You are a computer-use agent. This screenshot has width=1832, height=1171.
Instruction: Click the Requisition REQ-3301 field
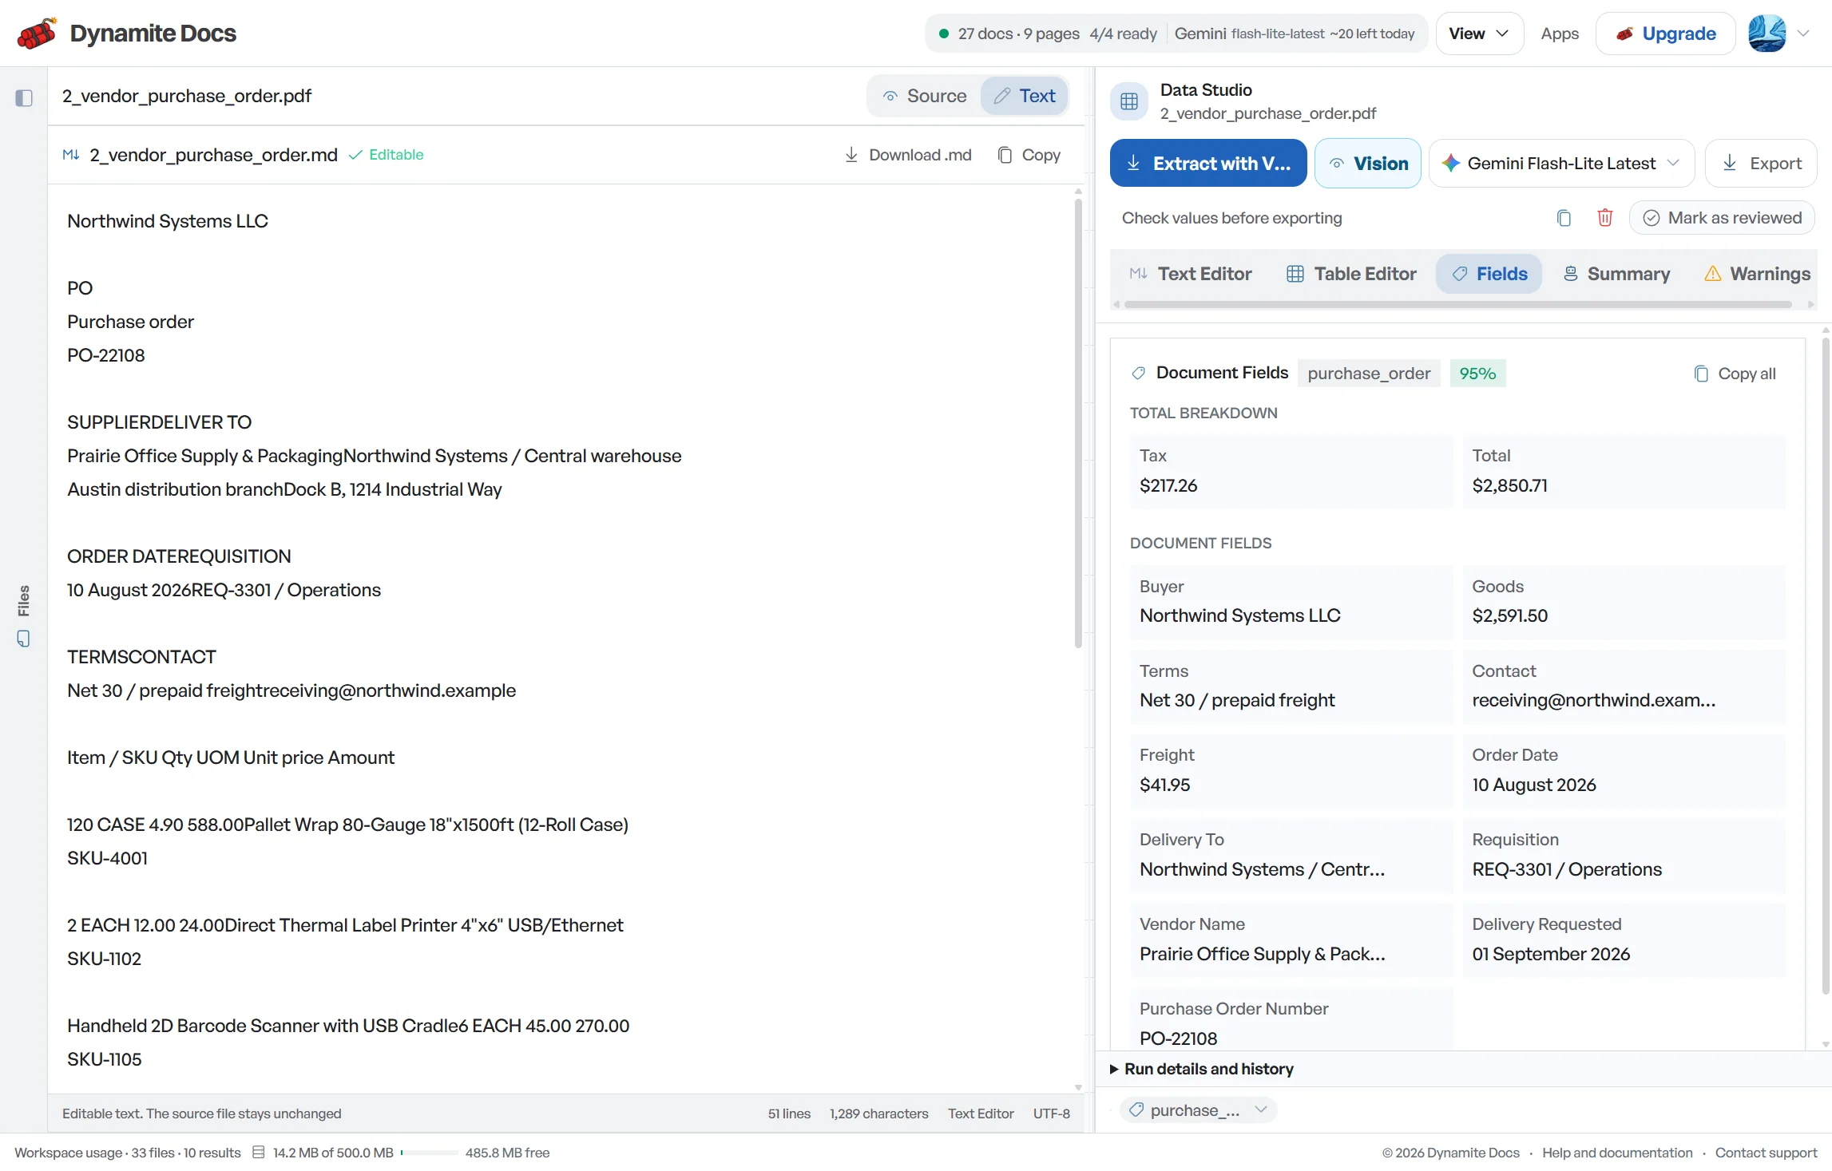pos(1624,855)
